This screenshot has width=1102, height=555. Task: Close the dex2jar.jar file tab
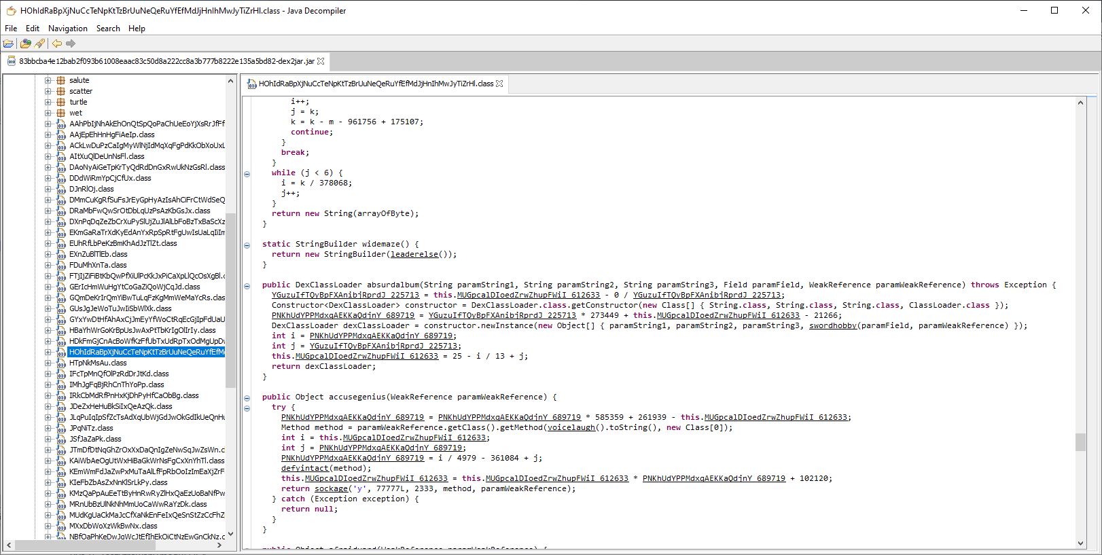pyautogui.click(x=321, y=61)
